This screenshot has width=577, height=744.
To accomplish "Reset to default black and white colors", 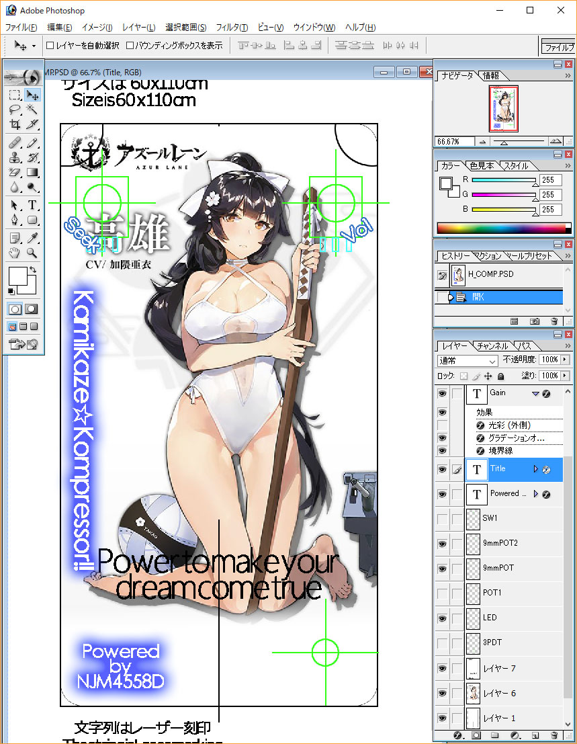I will [11, 291].
